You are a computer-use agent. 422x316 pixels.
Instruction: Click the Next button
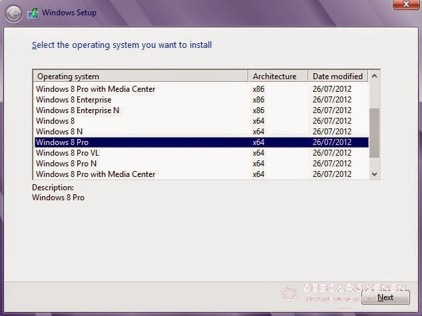pos(385,297)
